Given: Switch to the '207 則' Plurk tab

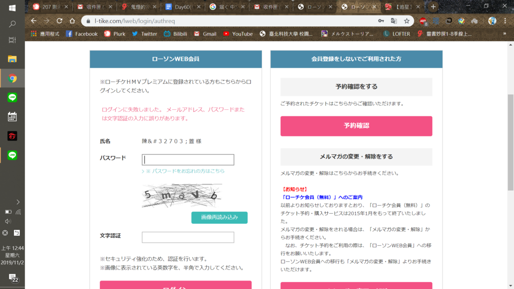Looking at the screenshot, I should pos(50,7).
